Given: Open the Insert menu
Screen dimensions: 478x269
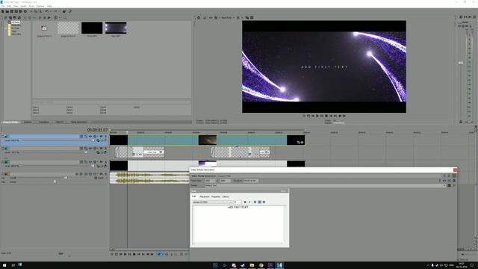Looking at the screenshot, I should point(23,6).
